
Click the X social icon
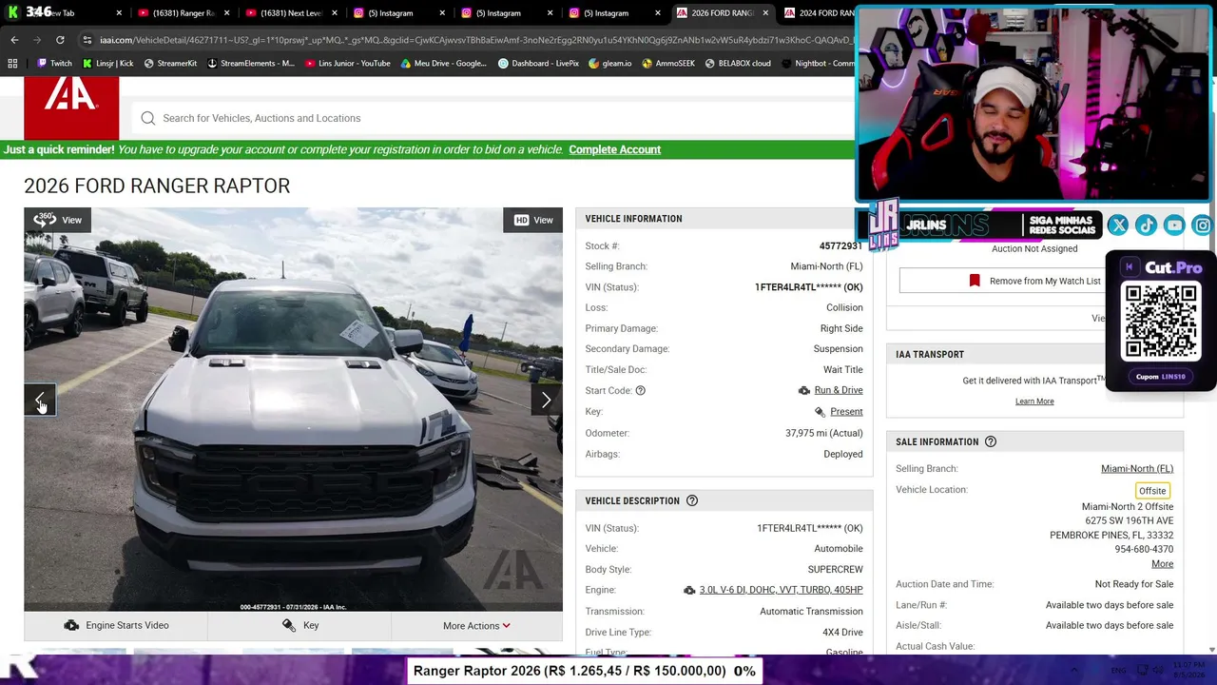tap(1118, 225)
